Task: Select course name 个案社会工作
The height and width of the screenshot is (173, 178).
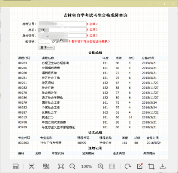Action: 51,108
